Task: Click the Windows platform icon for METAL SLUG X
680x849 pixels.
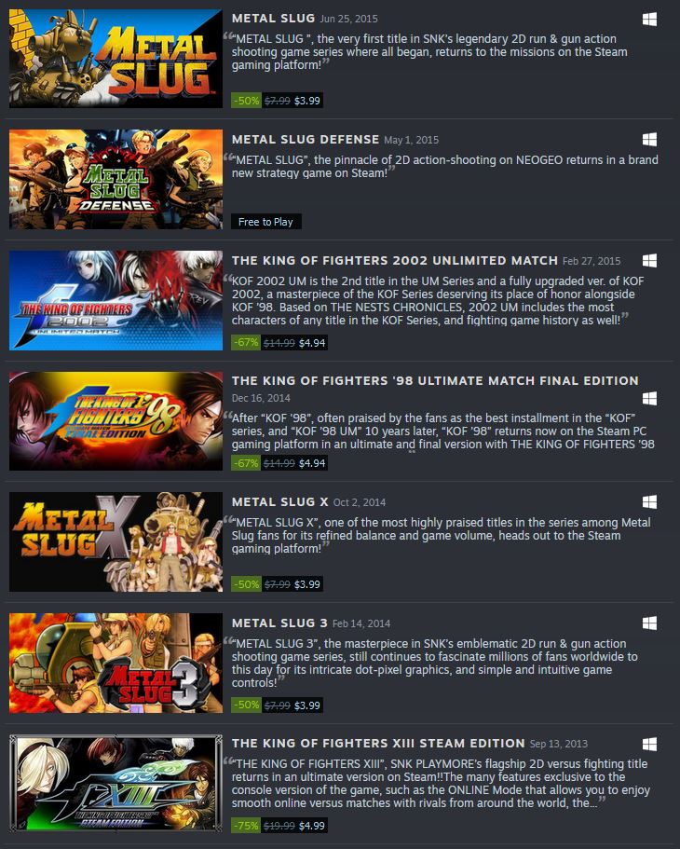Action: click(x=649, y=502)
